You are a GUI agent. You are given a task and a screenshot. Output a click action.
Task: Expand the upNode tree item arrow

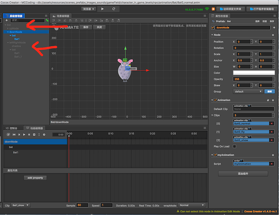pyautogui.click(x=8, y=28)
